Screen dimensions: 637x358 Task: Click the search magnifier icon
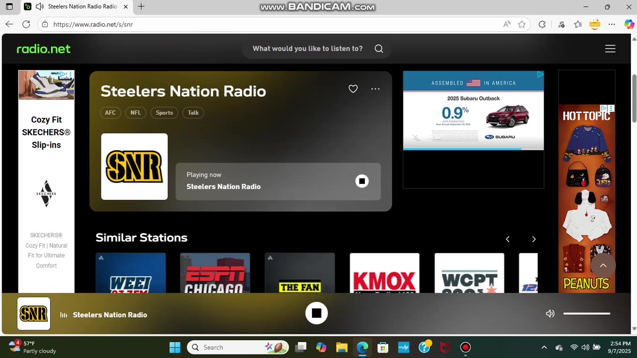pos(379,49)
